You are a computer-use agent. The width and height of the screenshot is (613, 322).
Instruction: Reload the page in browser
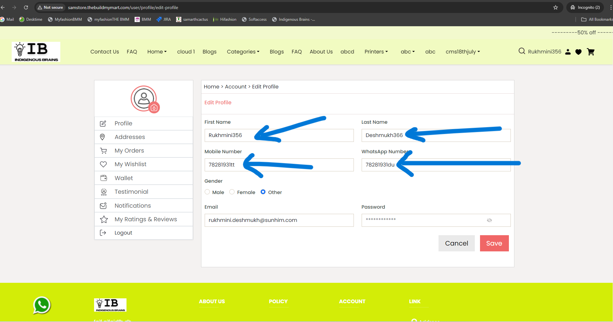tap(26, 7)
